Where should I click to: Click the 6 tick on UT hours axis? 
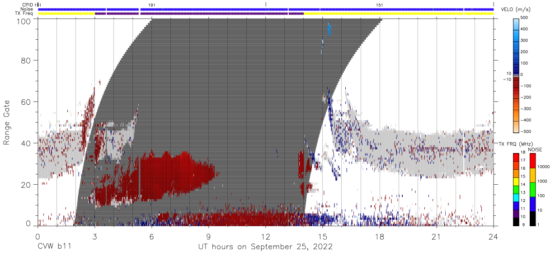click(x=151, y=236)
